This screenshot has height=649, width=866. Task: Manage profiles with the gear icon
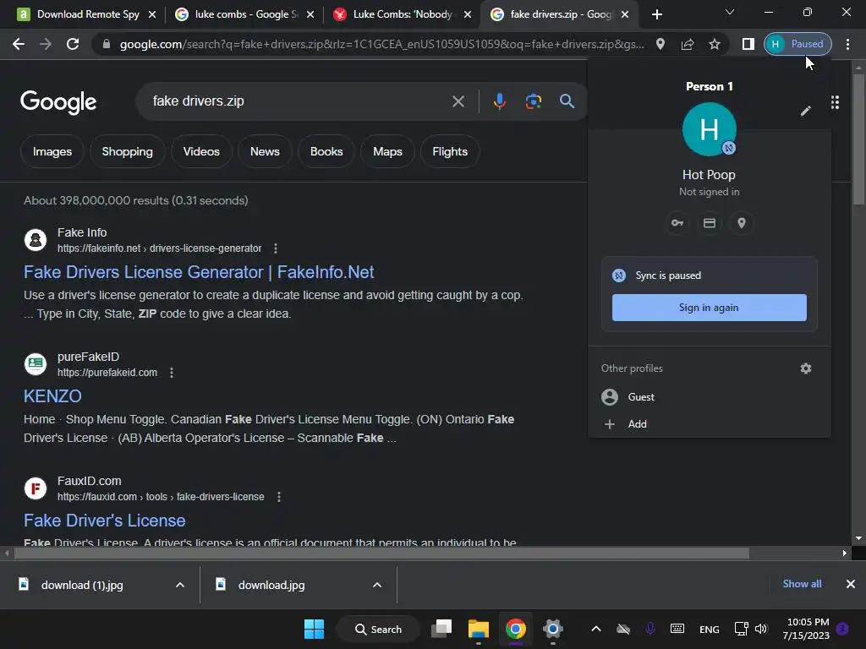806,368
